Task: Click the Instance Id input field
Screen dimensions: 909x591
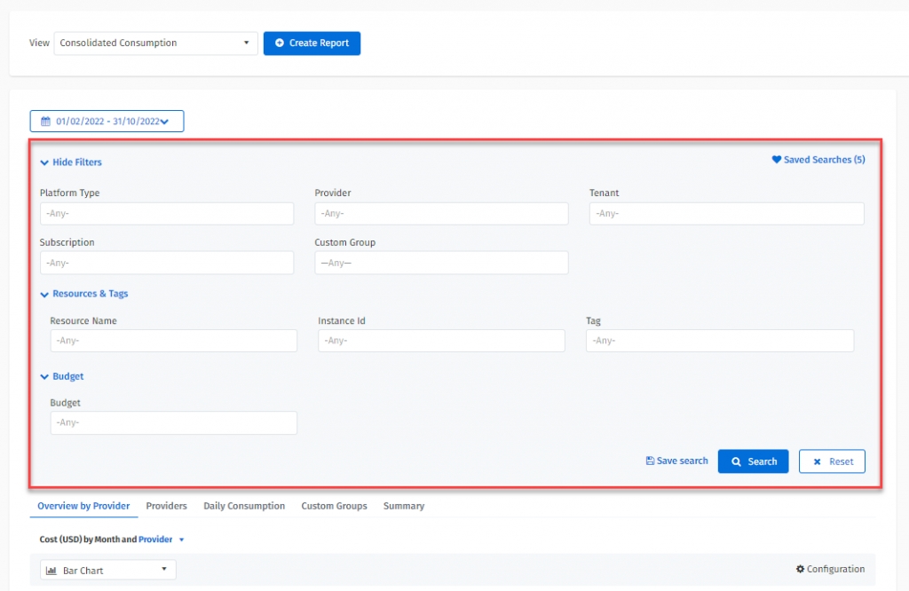Action: (441, 341)
